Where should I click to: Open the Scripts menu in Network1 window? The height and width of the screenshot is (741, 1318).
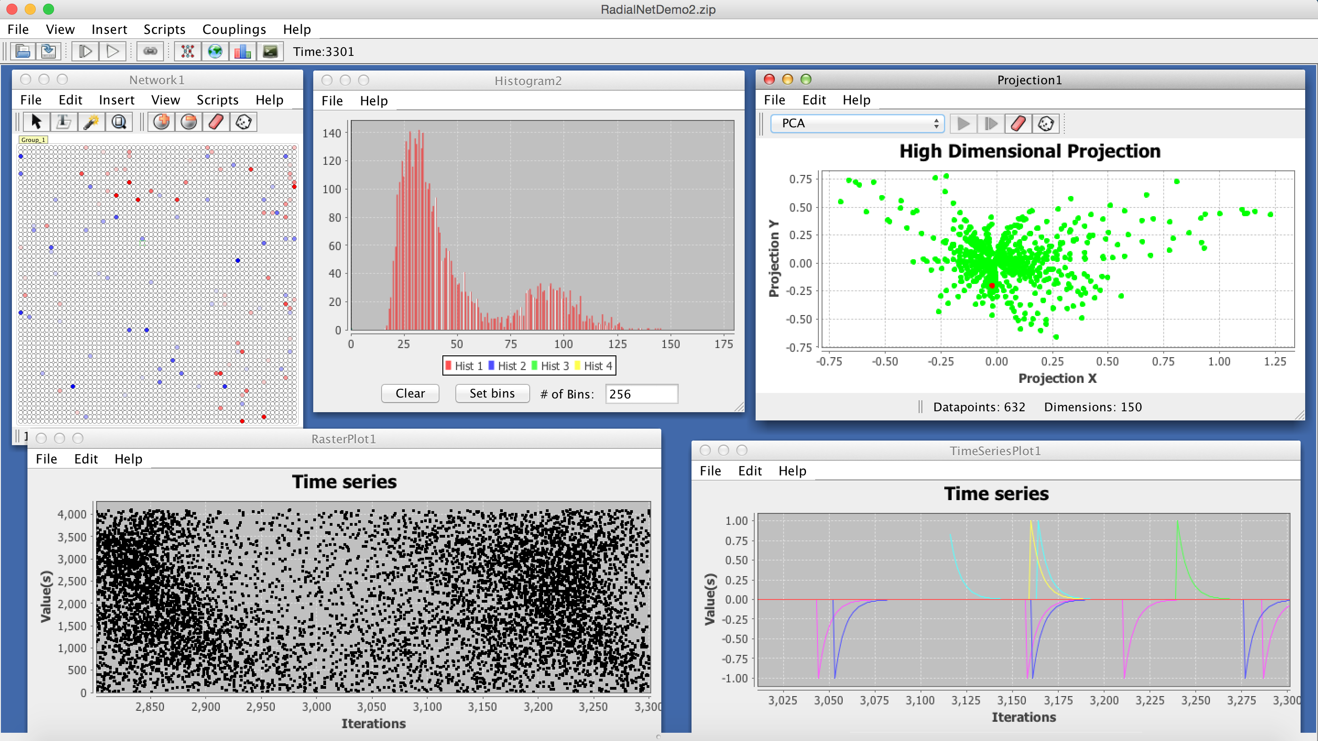click(218, 100)
